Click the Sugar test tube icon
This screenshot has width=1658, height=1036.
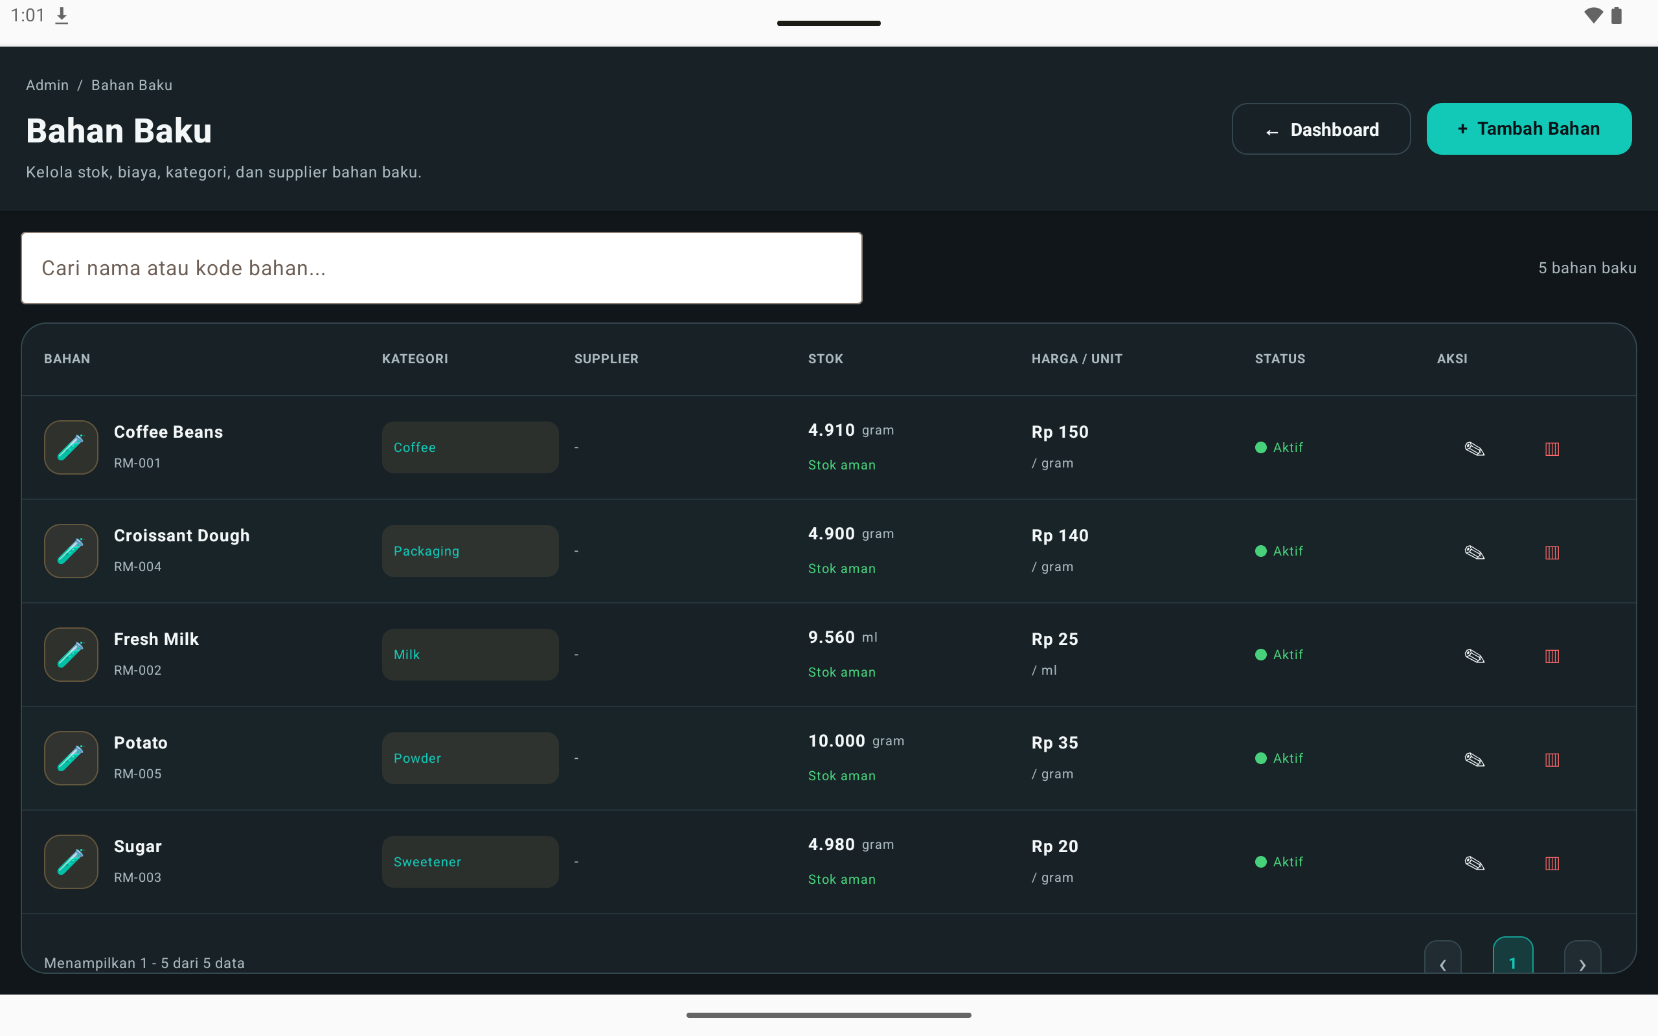71,861
